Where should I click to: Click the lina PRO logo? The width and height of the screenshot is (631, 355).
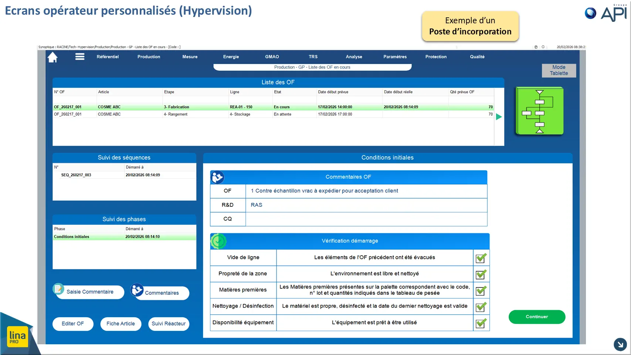(17, 337)
